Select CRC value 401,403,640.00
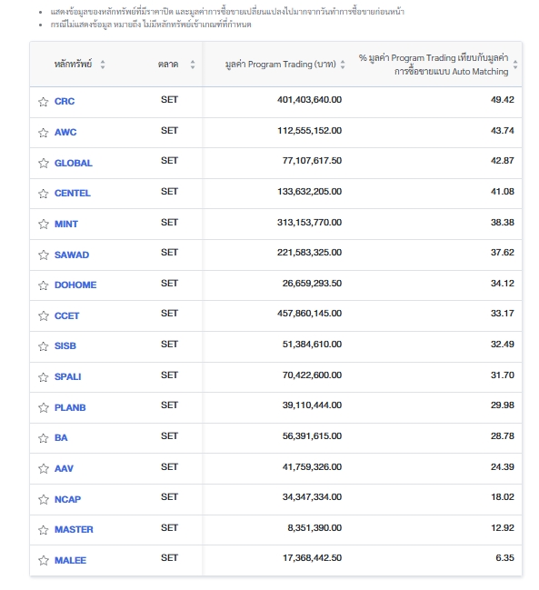539x590 pixels. click(x=310, y=100)
